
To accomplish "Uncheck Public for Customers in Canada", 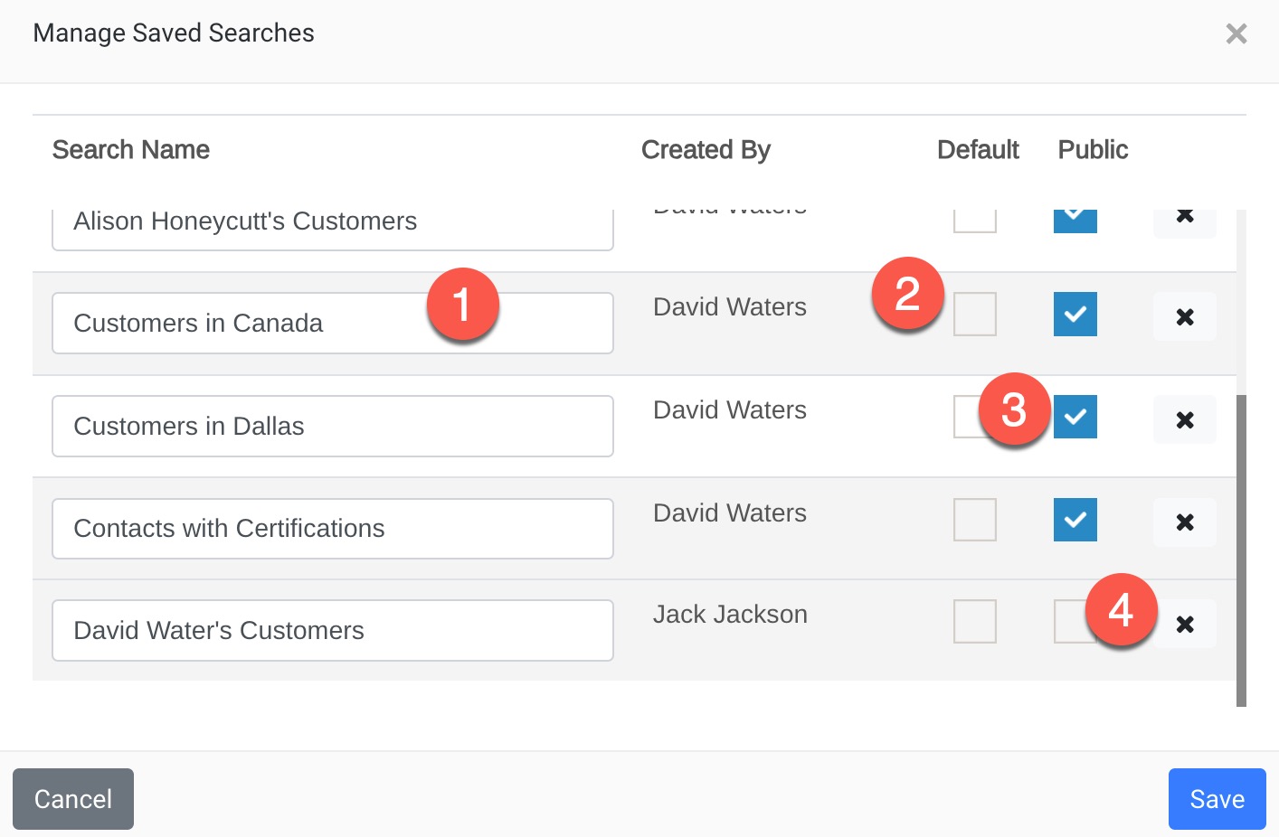I will [1075, 314].
